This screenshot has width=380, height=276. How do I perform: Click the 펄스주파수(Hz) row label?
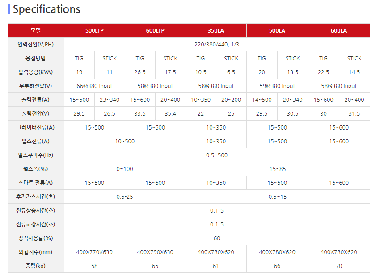(36, 155)
